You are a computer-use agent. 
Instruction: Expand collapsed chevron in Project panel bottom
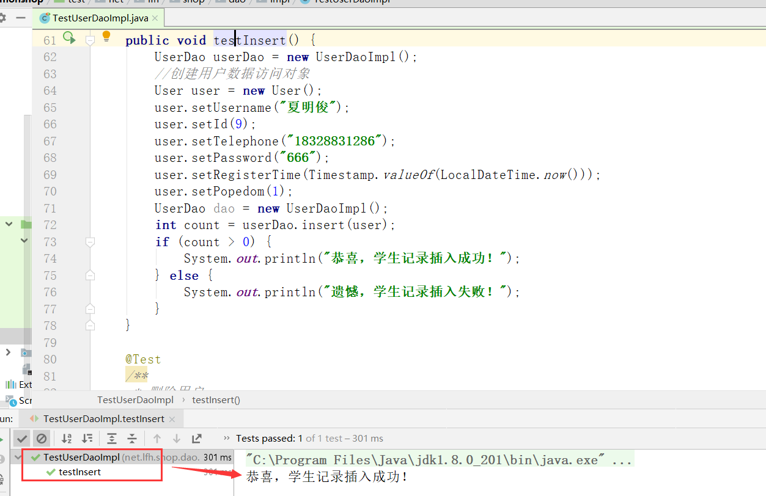(8, 352)
